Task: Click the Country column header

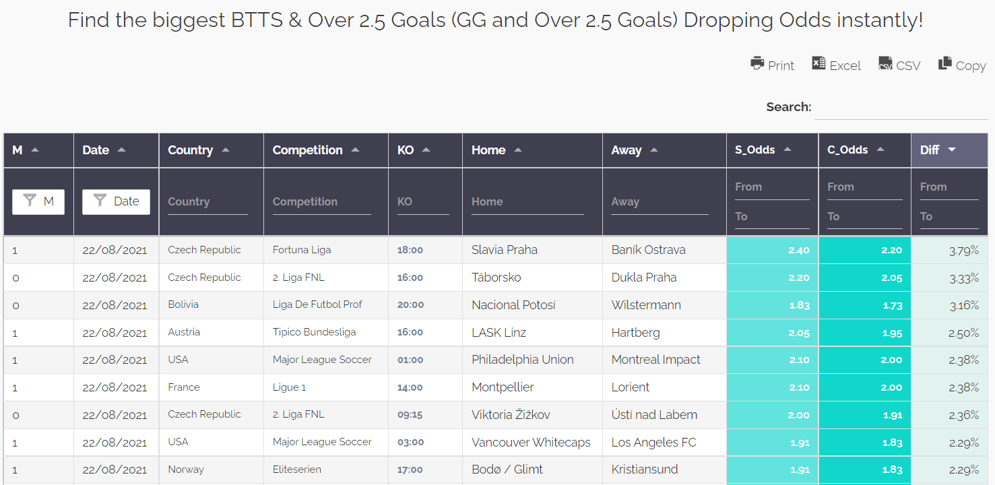Action: click(212, 150)
